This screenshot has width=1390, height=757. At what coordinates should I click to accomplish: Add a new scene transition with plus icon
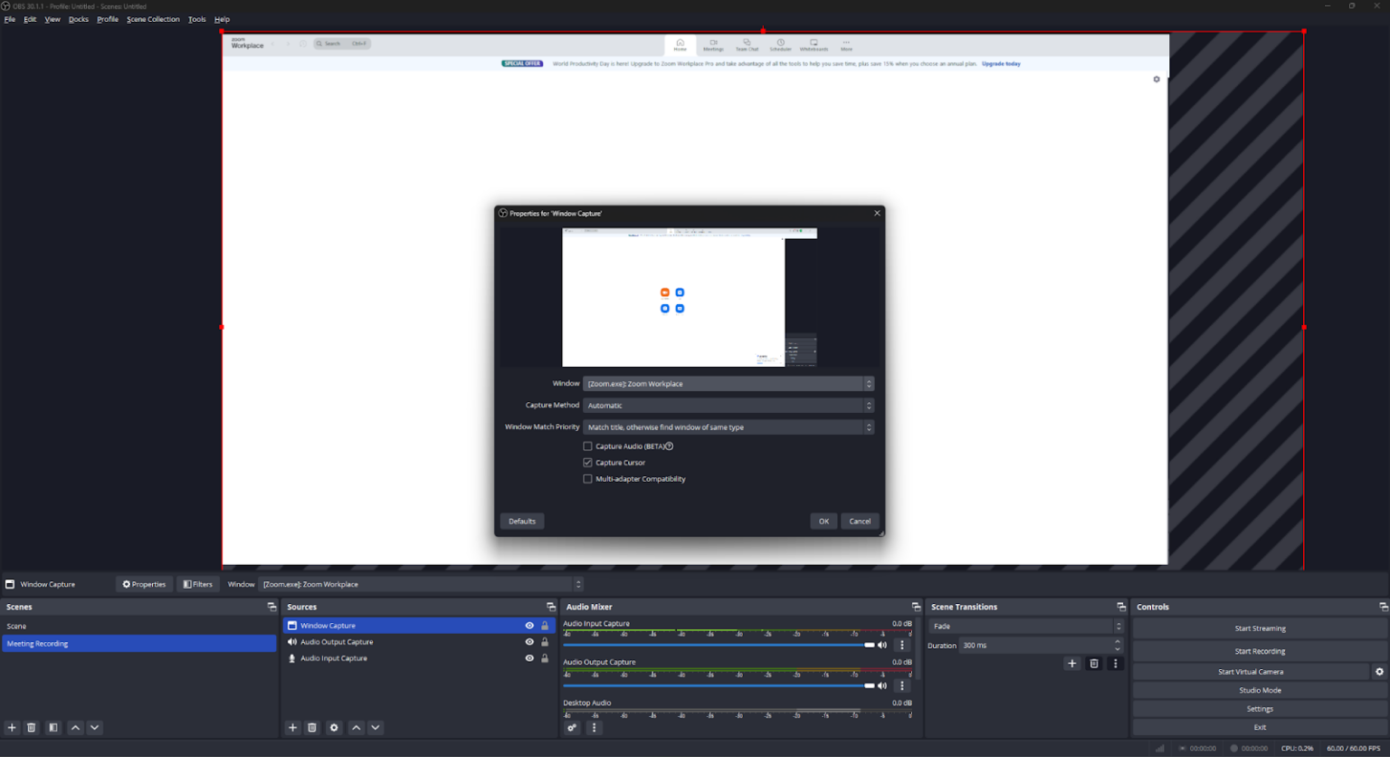[1072, 663]
